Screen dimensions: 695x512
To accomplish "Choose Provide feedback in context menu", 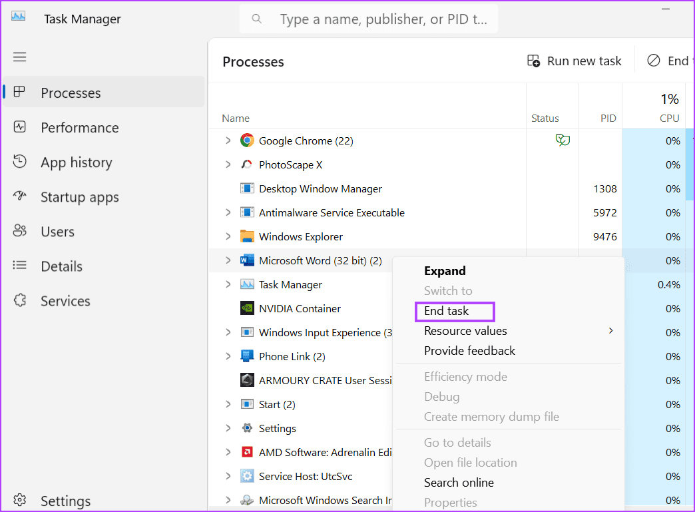I will pos(469,351).
